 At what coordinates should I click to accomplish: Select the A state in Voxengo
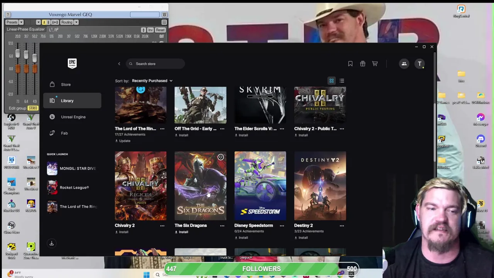tap(44, 22)
